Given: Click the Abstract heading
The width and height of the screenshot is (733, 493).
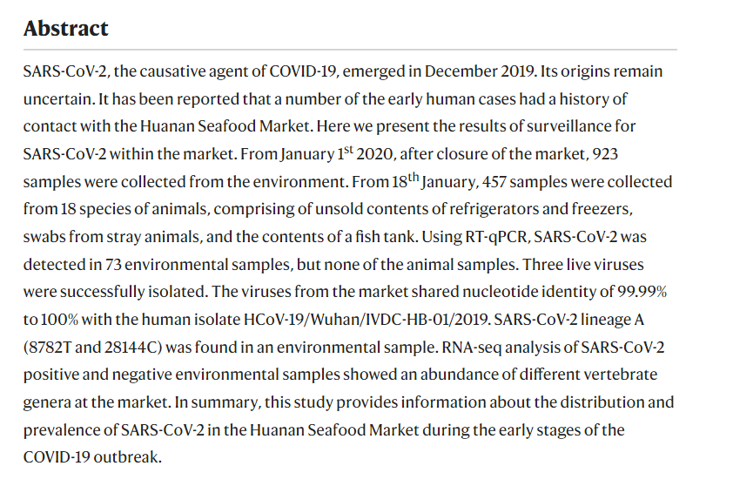Looking at the screenshot, I should (66, 28).
